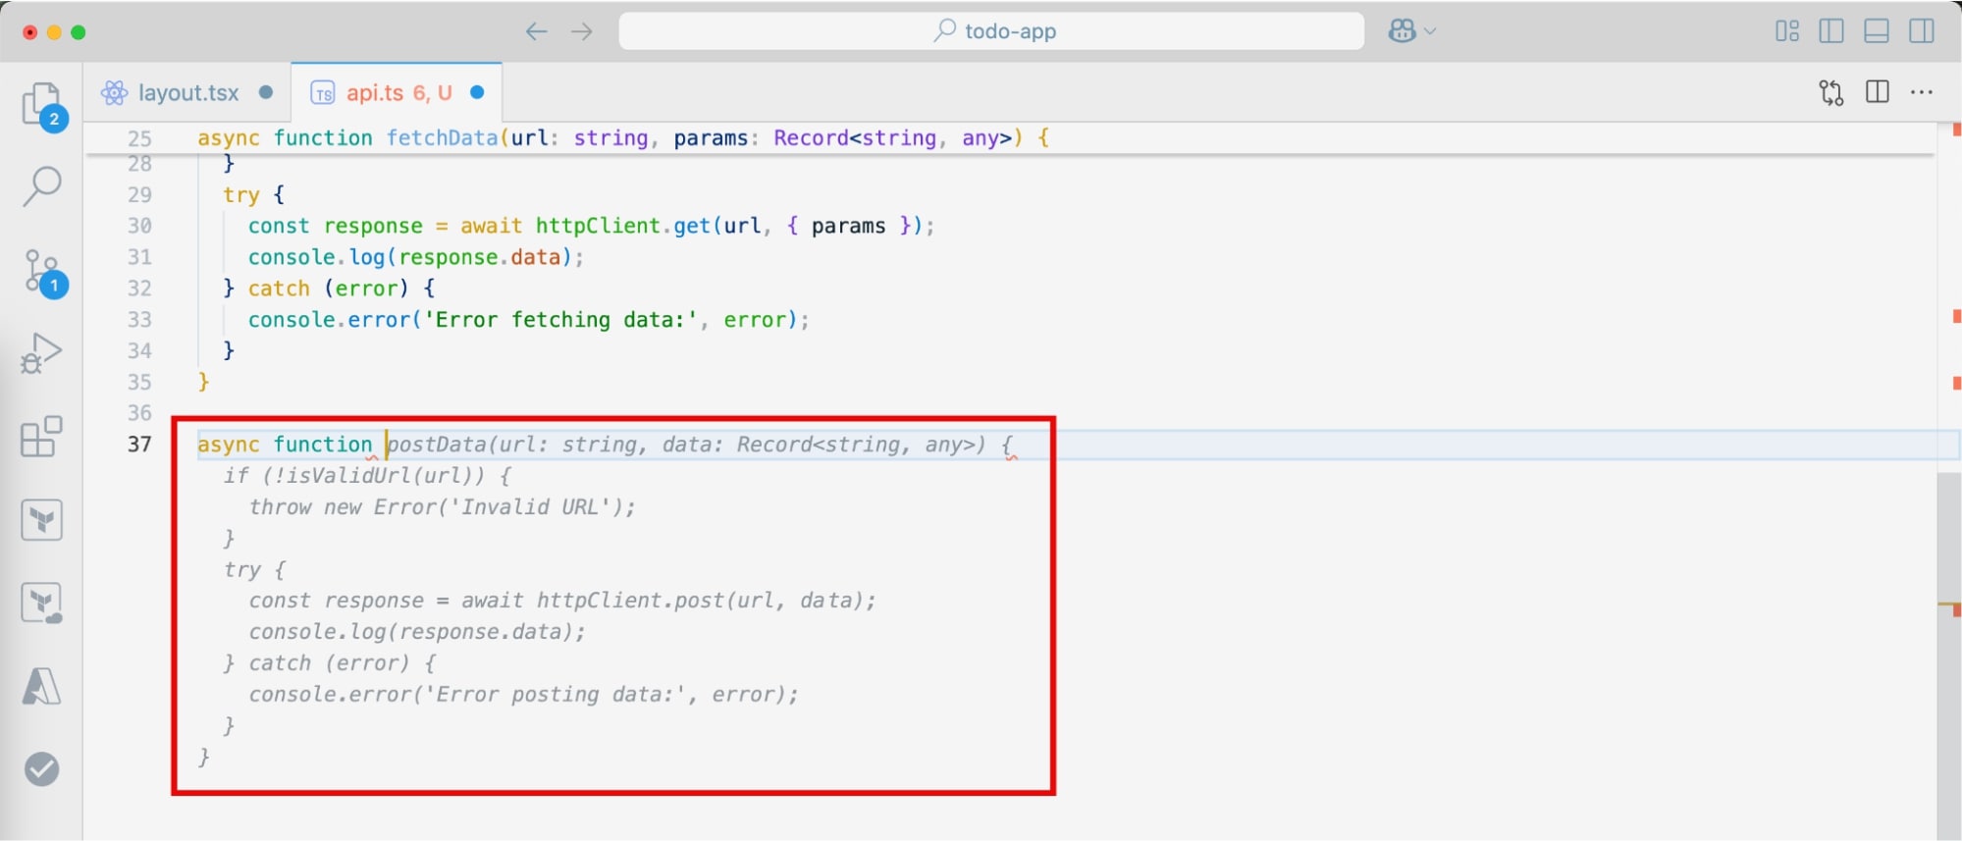Viewport: 1962px width, 841px height.
Task: Go forward with the right arrow
Action: tap(582, 31)
